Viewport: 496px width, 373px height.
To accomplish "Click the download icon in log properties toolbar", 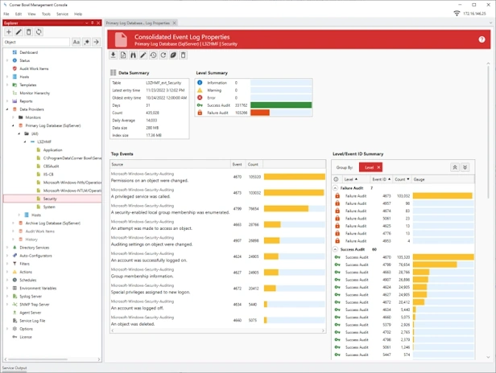I will [114, 55].
